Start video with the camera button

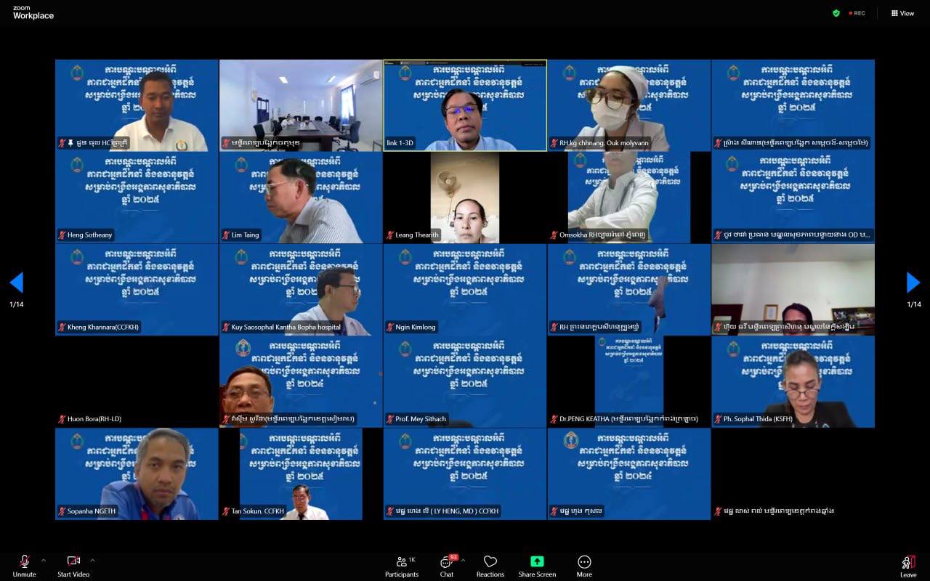73,562
